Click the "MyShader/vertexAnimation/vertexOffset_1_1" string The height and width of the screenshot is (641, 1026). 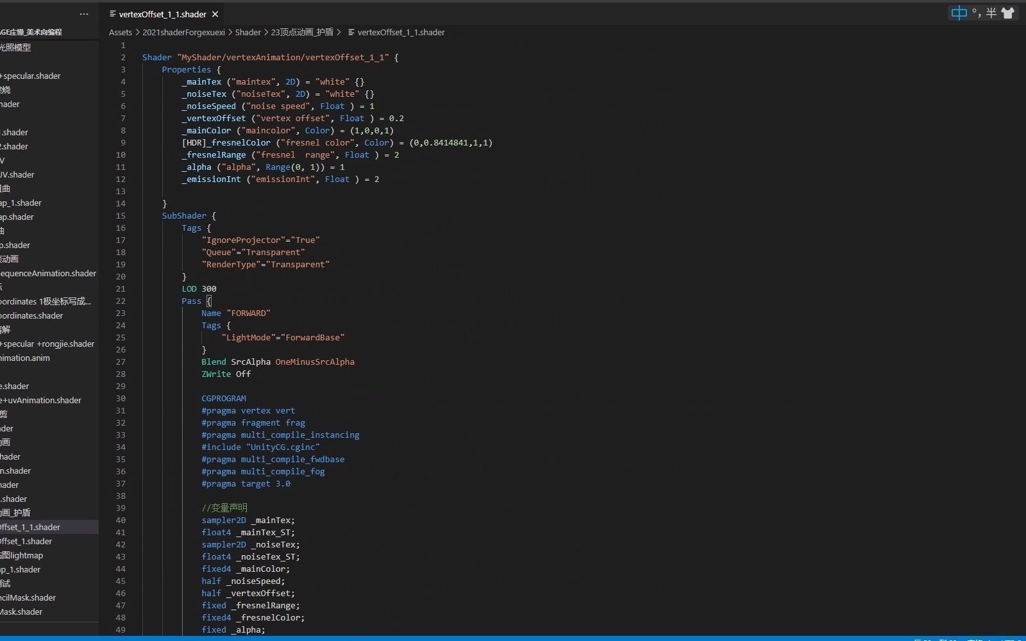[283, 57]
